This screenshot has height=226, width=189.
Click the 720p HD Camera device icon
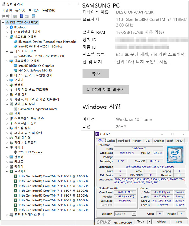(15, 152)
